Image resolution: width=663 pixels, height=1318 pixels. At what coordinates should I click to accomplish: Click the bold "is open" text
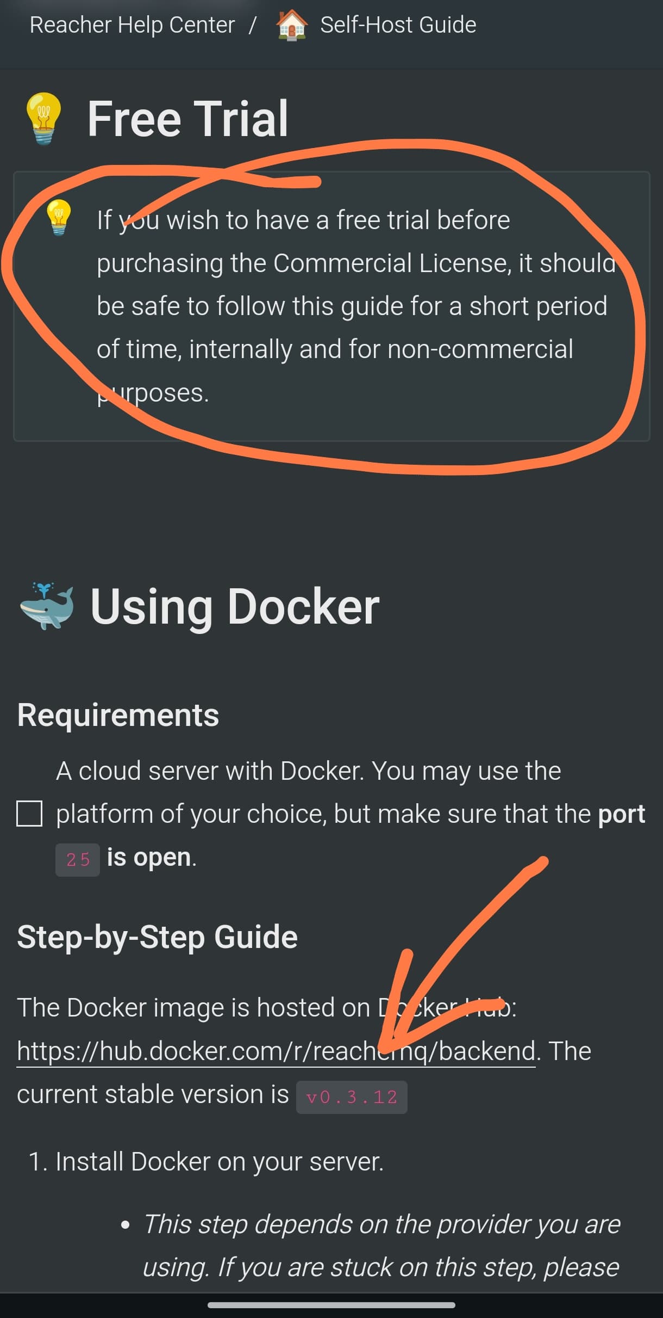click(x=149, y=857)
